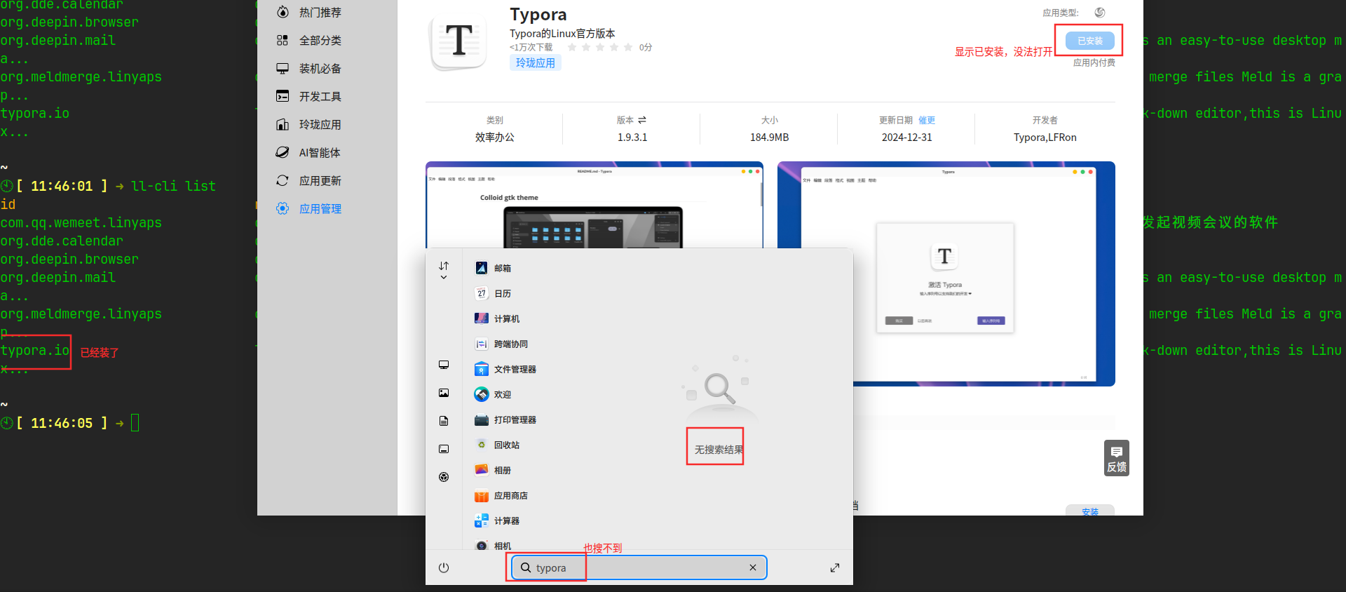Open the documents shortcut in launcher sidebar
1346x592 pixels.
click(x=444, y=421)
